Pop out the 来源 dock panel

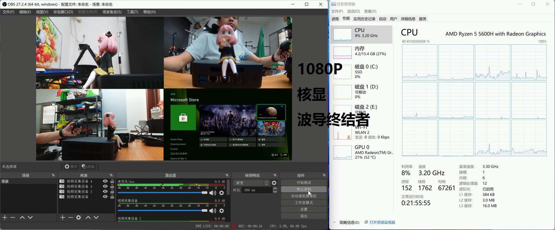point(111,175)
